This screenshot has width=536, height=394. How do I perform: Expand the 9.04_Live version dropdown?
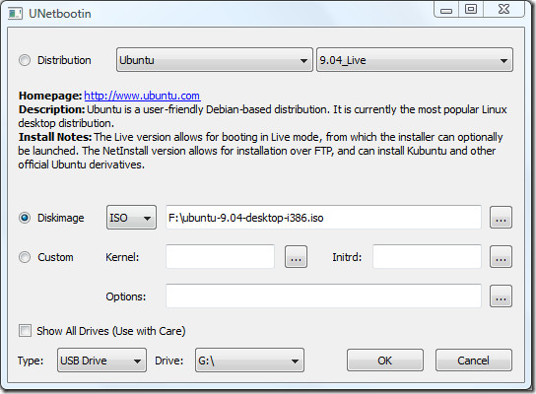point(415,60)
